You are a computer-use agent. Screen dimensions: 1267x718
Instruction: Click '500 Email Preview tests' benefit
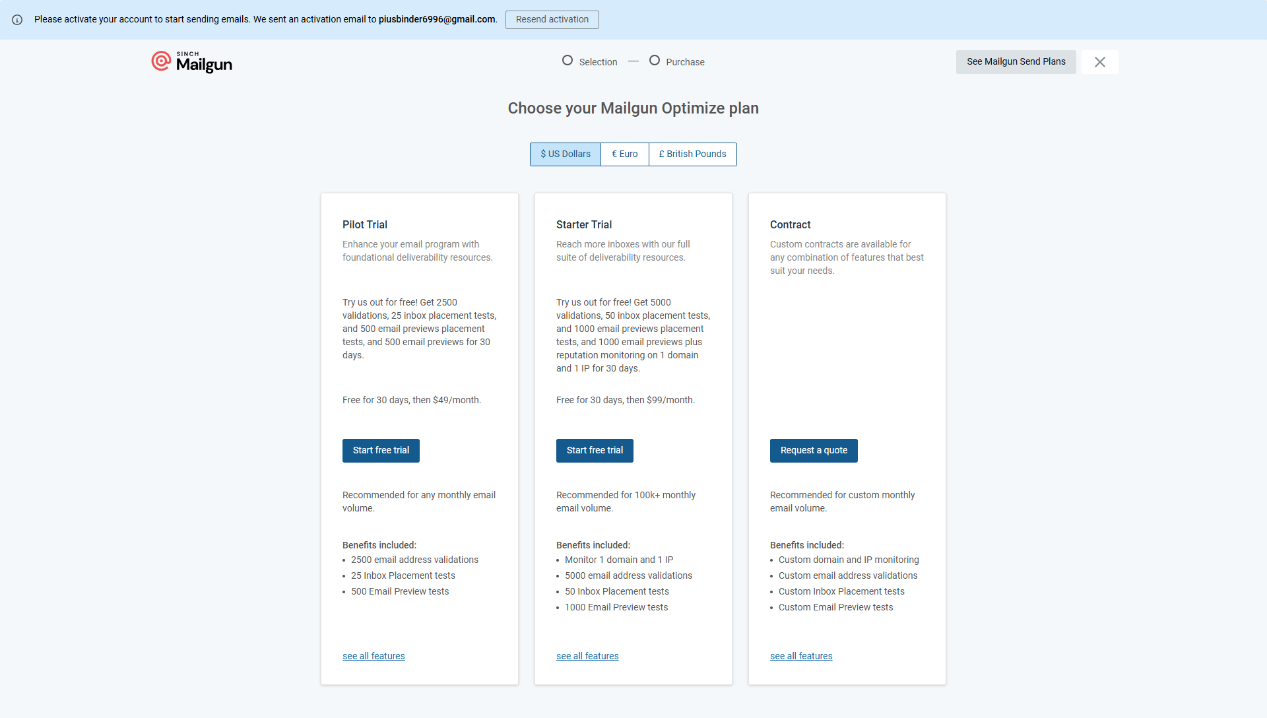[400, 592]
